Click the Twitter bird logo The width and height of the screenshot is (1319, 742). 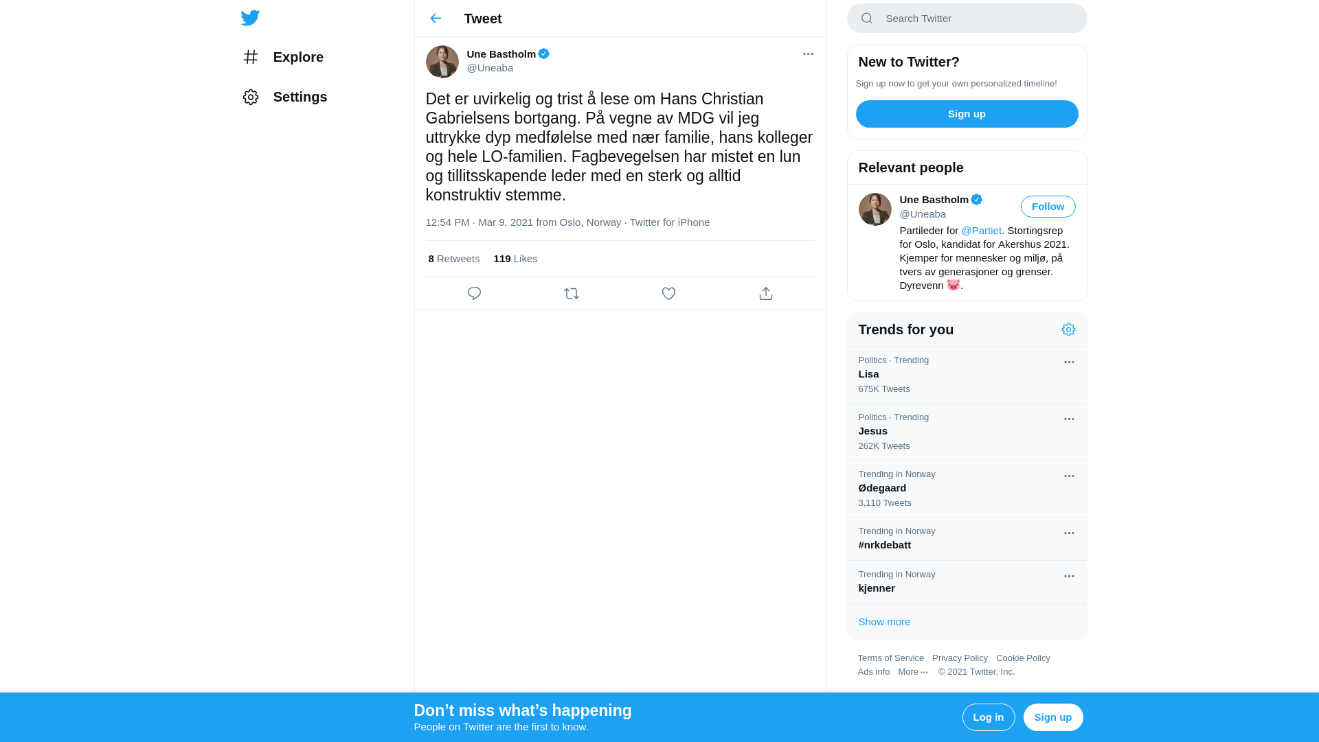click(250, 18)
